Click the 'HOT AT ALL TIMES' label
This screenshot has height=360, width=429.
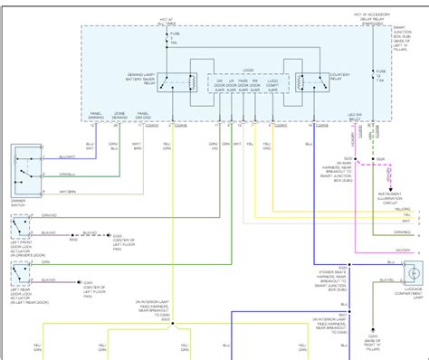pos(167,22)
